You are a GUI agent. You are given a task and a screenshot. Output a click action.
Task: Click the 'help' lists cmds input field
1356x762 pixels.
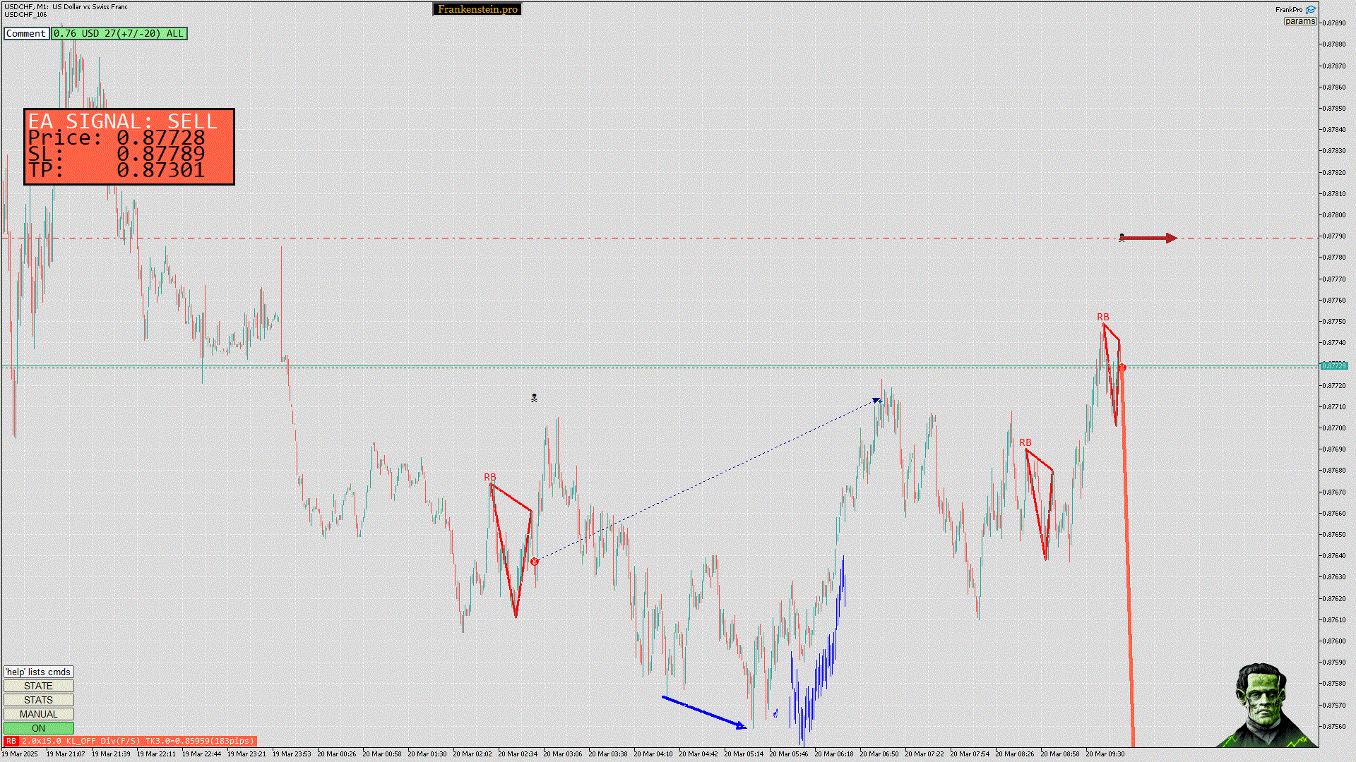click(38, 672)
